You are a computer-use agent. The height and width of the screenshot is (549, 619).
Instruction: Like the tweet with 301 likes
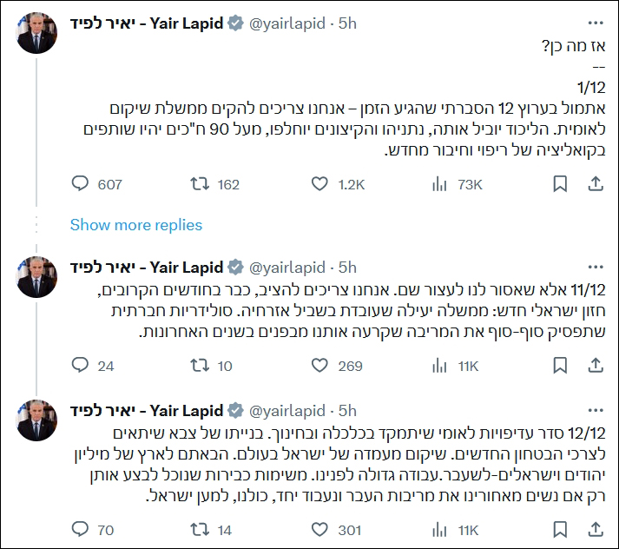(322, 527)
